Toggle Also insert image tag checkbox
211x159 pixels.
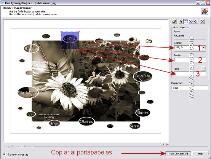[x=4, y=154]
